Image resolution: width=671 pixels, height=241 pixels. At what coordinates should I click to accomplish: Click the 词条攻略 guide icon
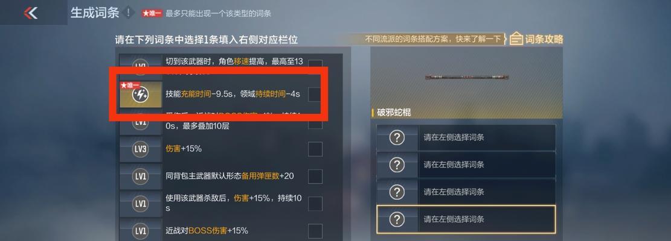click(x=516, y=39)
